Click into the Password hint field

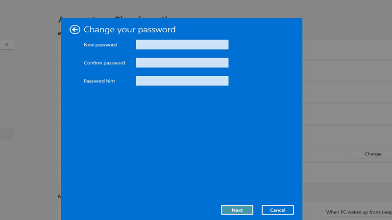coord(182,81)
